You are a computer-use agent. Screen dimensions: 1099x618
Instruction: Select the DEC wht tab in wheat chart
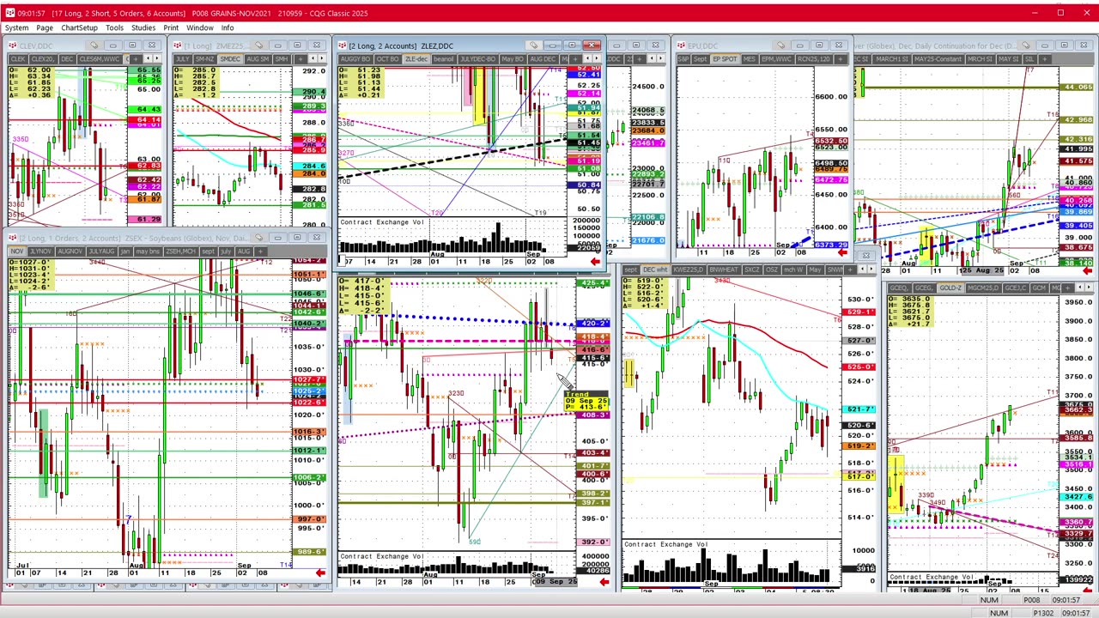click(655, 270)
